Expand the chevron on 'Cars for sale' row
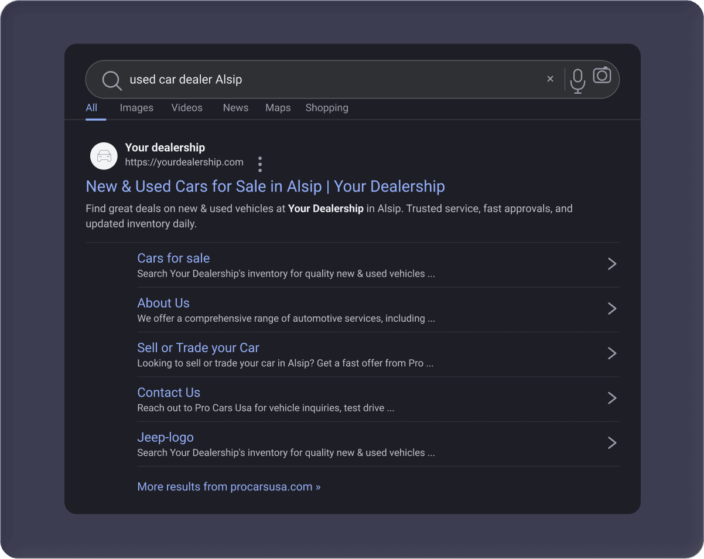The image size is (704, 559). pyautogui.click(x=612, y=264)
